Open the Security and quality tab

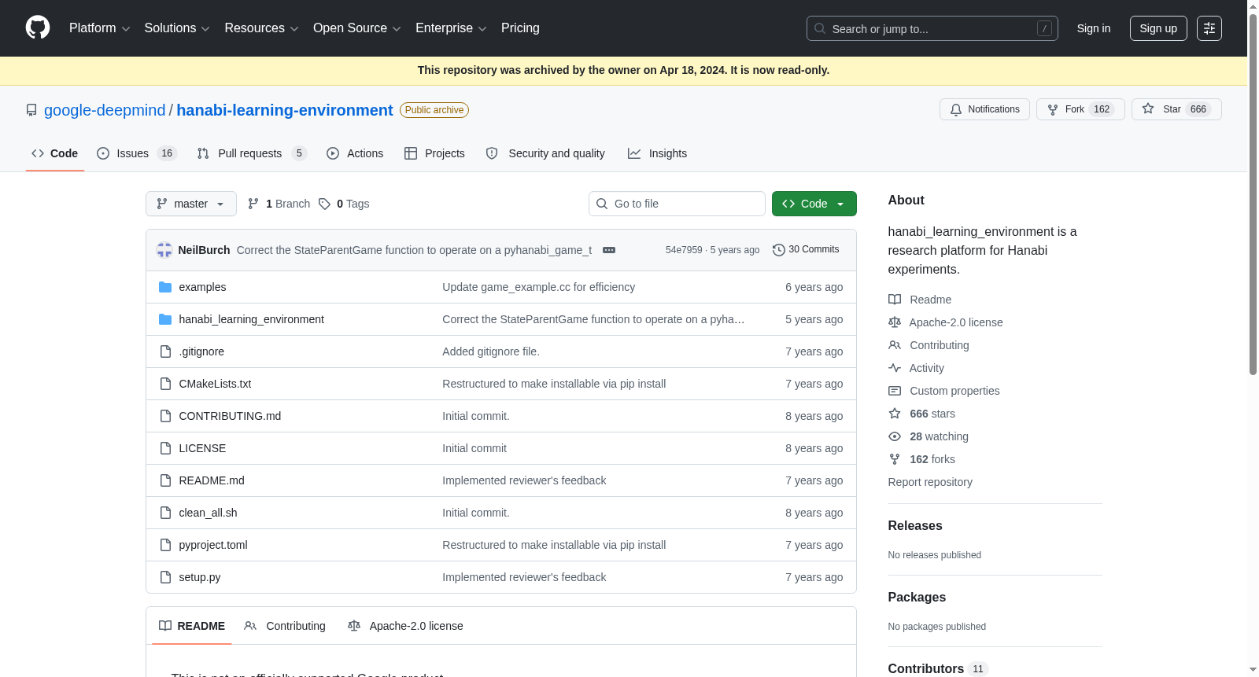coord(545,153)
